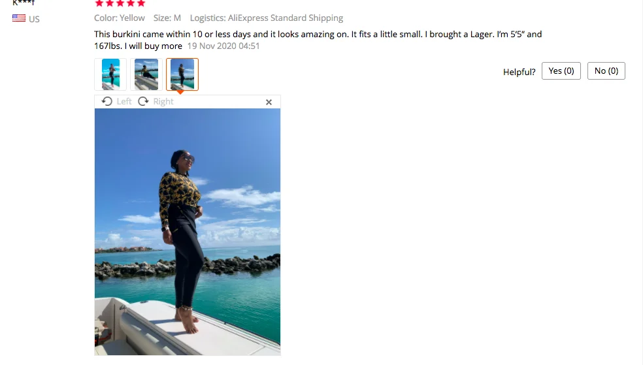643x365 pixels.
Task: Click the burkini review text paragraph
Action: [x=318, y=40]
